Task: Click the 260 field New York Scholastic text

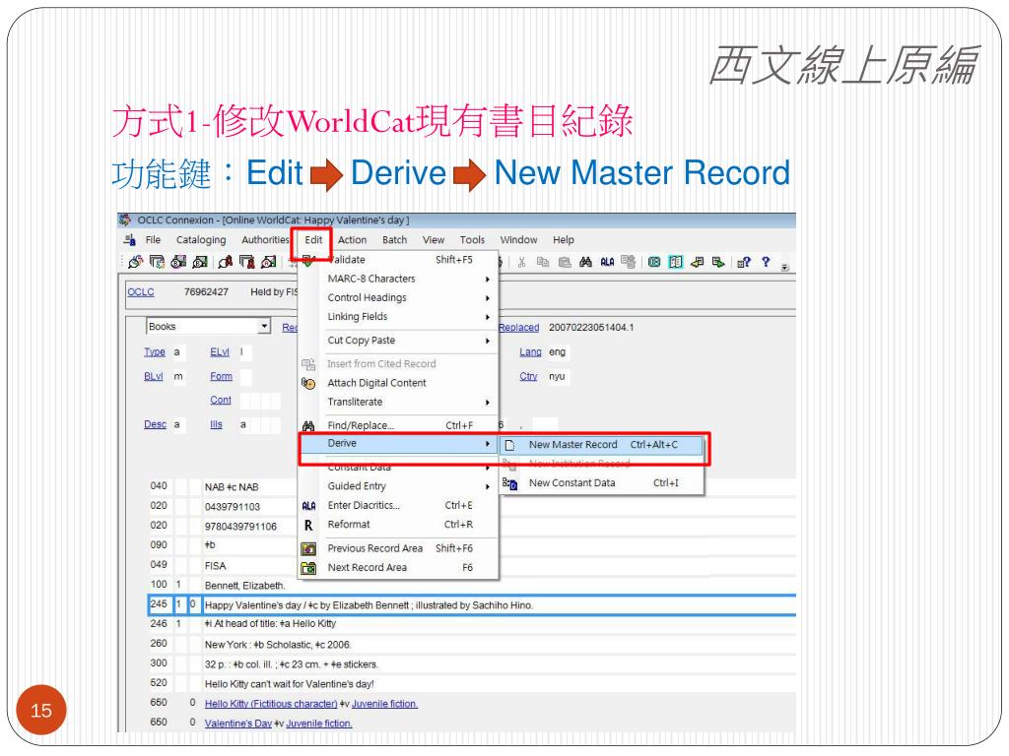Action: [278, 645]
